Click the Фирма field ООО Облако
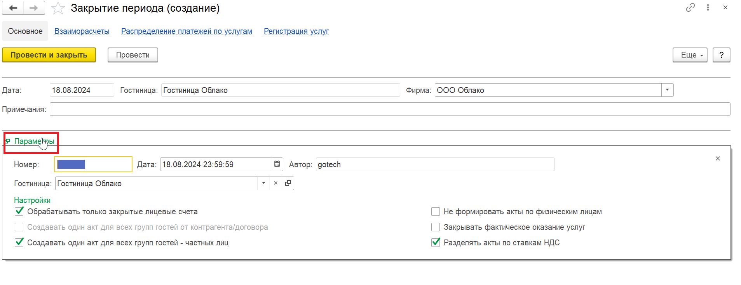 click(x=548, y=90)
